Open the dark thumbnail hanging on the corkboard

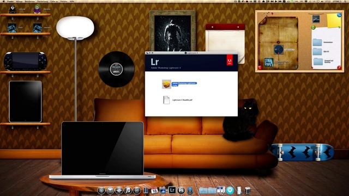click(316, 19)
